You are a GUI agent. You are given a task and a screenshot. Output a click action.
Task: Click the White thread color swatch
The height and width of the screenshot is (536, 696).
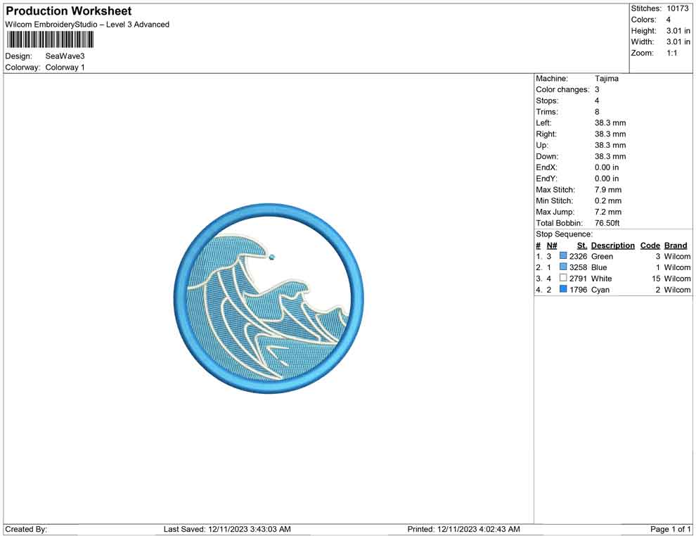pos(563,279)
